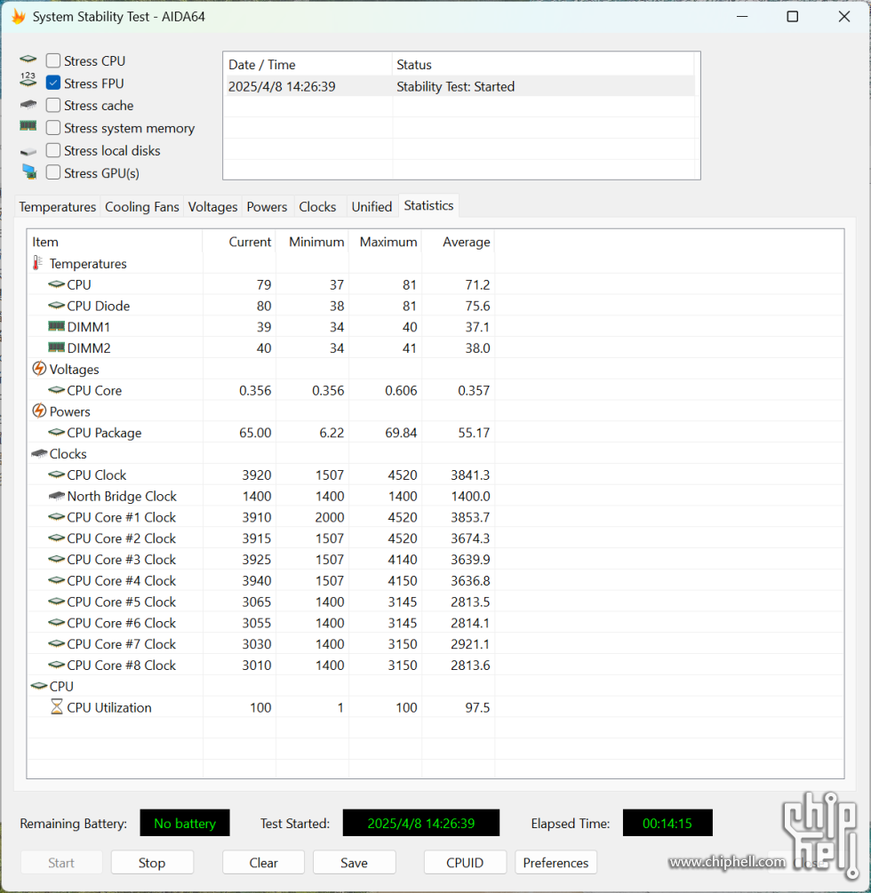Click the Stress GPU(s) monitor icon
Screen dimensions: 871x893
[x=29, y=171]
